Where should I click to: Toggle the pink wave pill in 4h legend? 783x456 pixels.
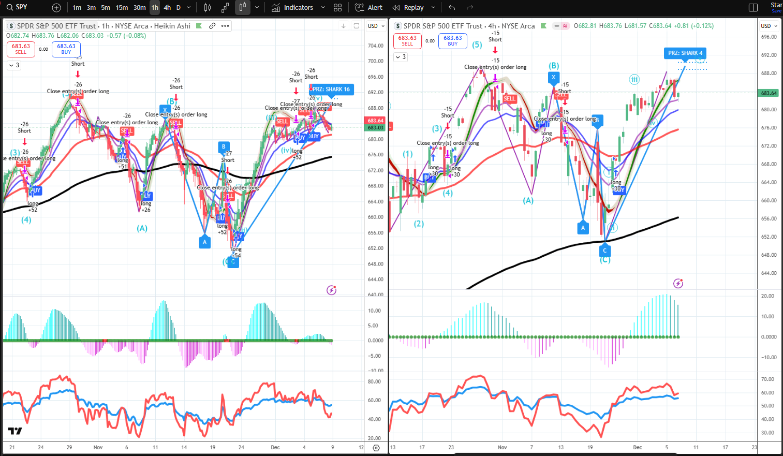pos(565,26)
